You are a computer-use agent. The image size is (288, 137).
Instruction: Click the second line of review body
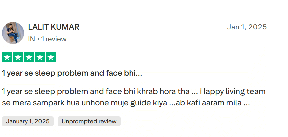(x=126, y=103)
